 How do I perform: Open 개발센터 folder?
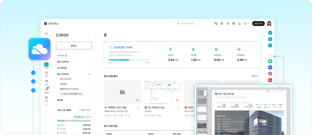pyautogui.click(x=63, y=84)
